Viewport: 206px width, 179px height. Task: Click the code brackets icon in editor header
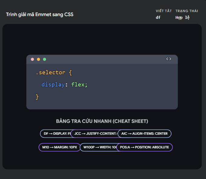[169, 59]
